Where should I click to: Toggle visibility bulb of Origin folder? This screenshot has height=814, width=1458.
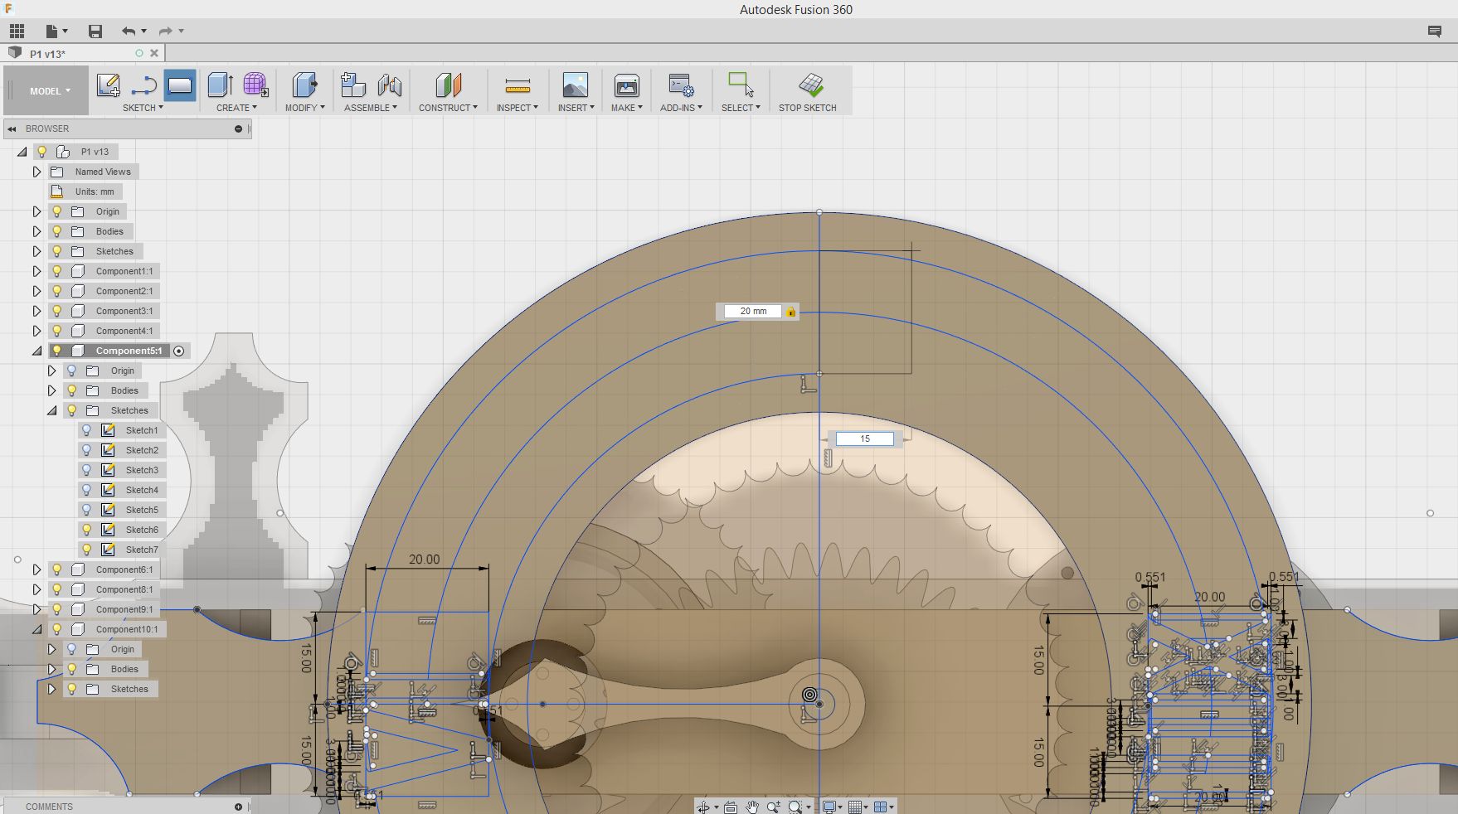[x=57, y=211]
